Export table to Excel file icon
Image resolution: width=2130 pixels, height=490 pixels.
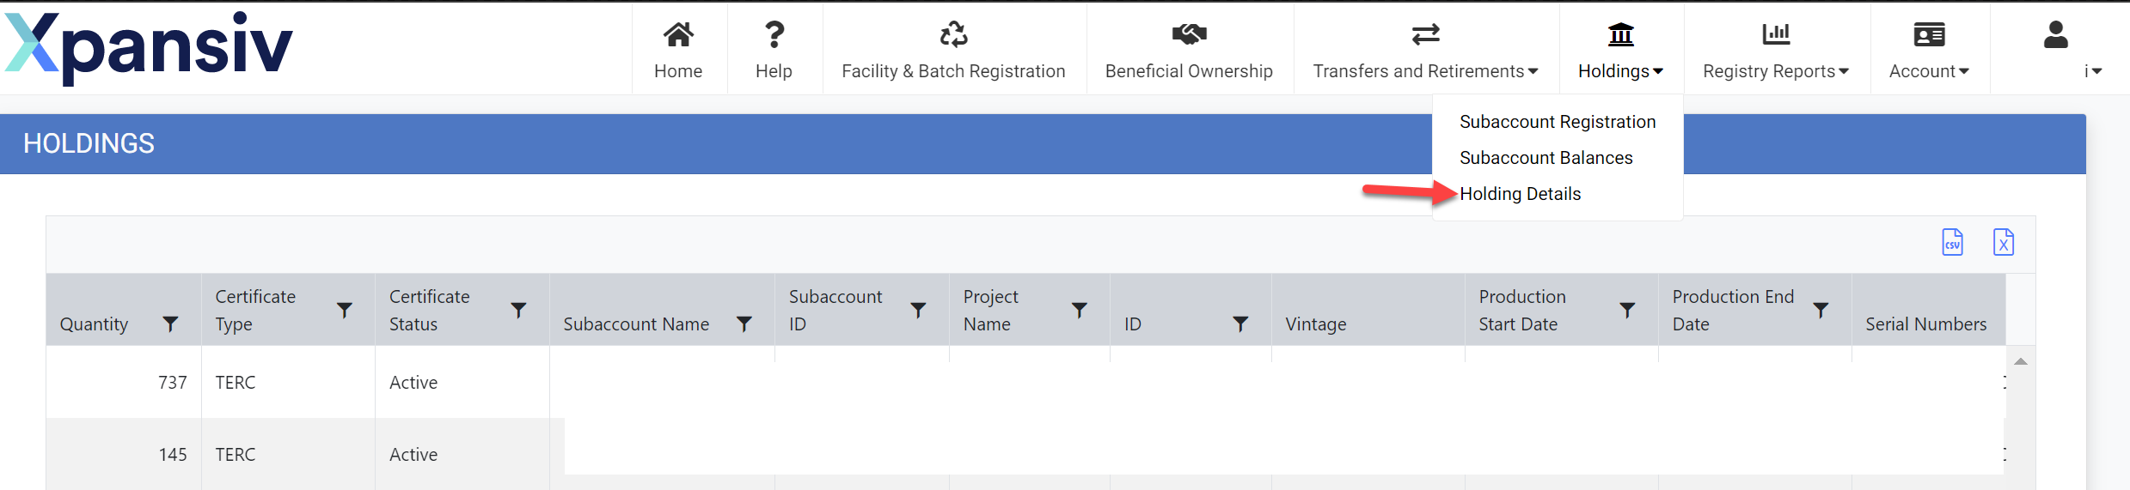pyautogui.click(x=2003, y=243)
